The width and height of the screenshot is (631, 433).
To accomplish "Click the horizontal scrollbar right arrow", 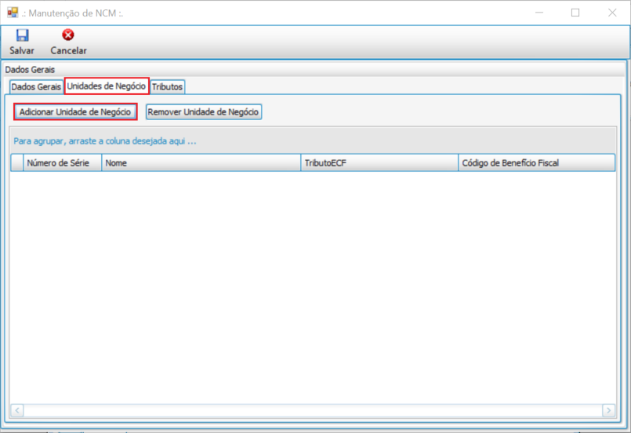I will (x=608, y=410).
